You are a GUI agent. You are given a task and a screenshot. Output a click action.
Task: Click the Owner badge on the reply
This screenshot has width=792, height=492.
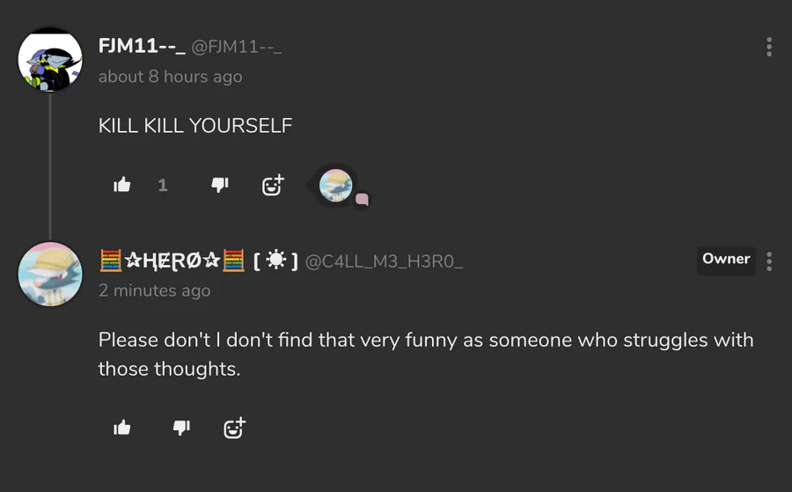(x=726, y=260)
